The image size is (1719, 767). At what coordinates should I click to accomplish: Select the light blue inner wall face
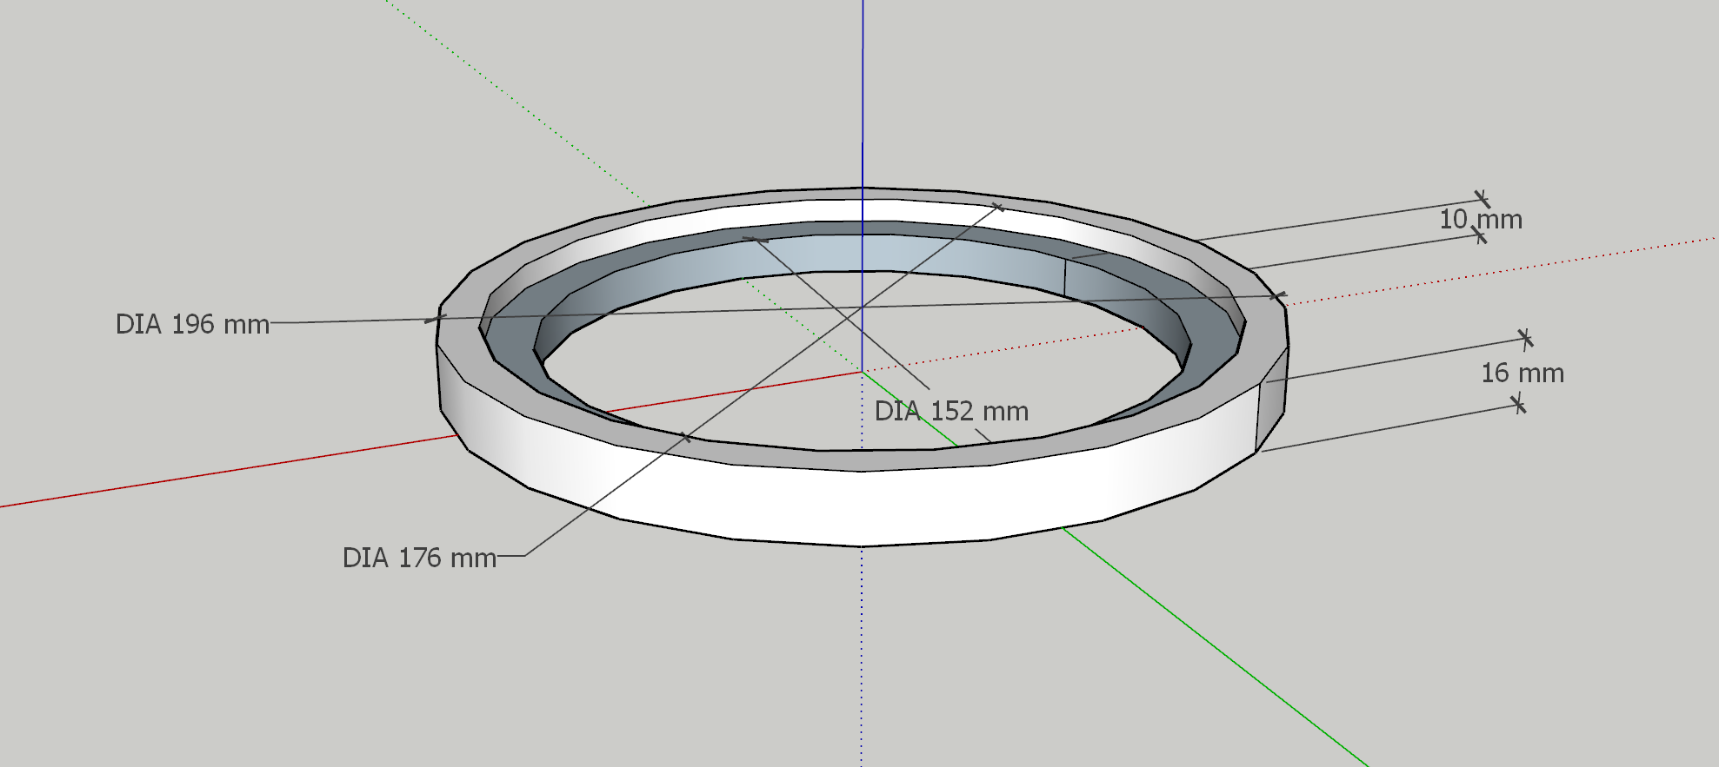coord(869,254)
